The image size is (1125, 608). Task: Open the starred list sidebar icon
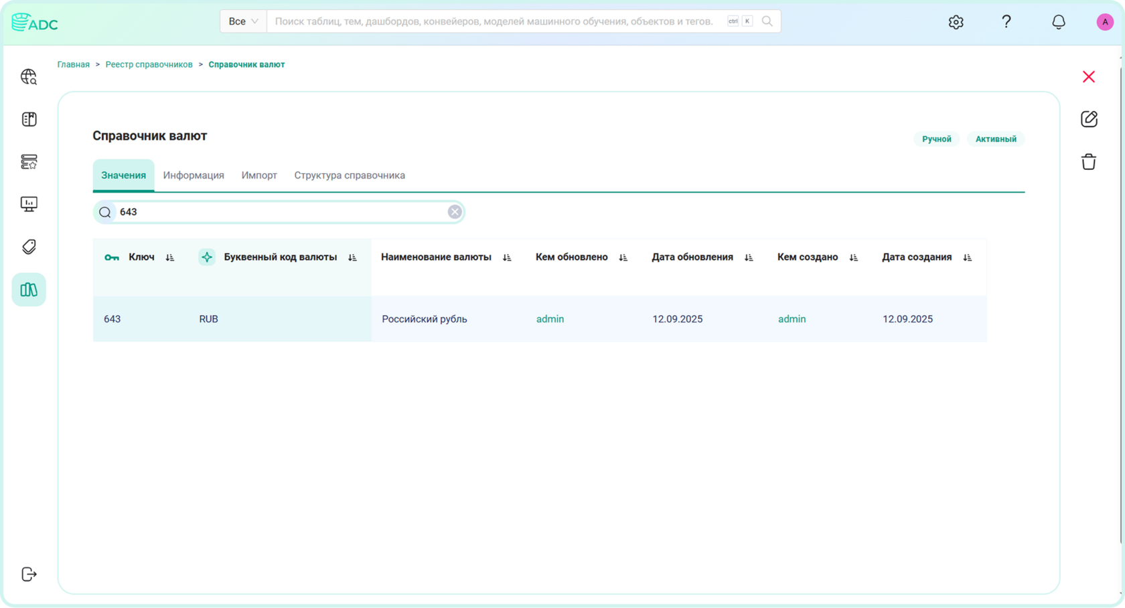click(x=29, y=161)
